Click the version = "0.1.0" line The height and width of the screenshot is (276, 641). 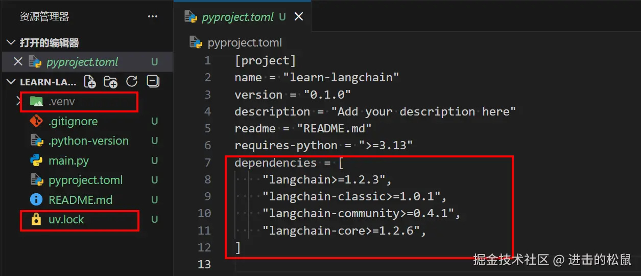tap(293, 95)
